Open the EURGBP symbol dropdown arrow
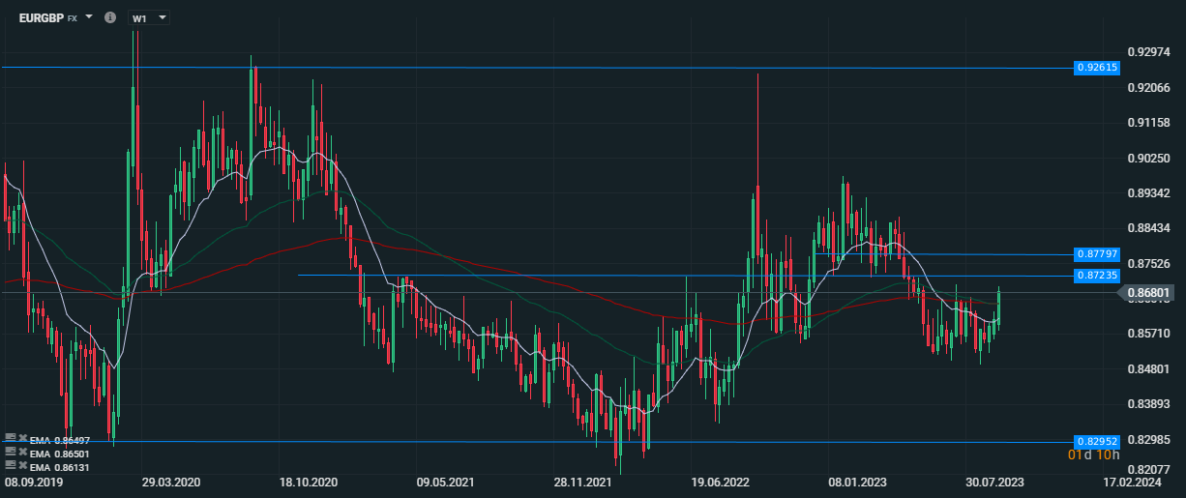1186x498 pixels. click(x=89, y=17)
